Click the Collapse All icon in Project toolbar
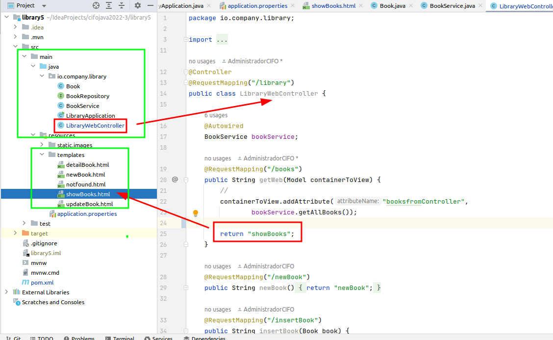Screen dimensions: 553x340 122,5
